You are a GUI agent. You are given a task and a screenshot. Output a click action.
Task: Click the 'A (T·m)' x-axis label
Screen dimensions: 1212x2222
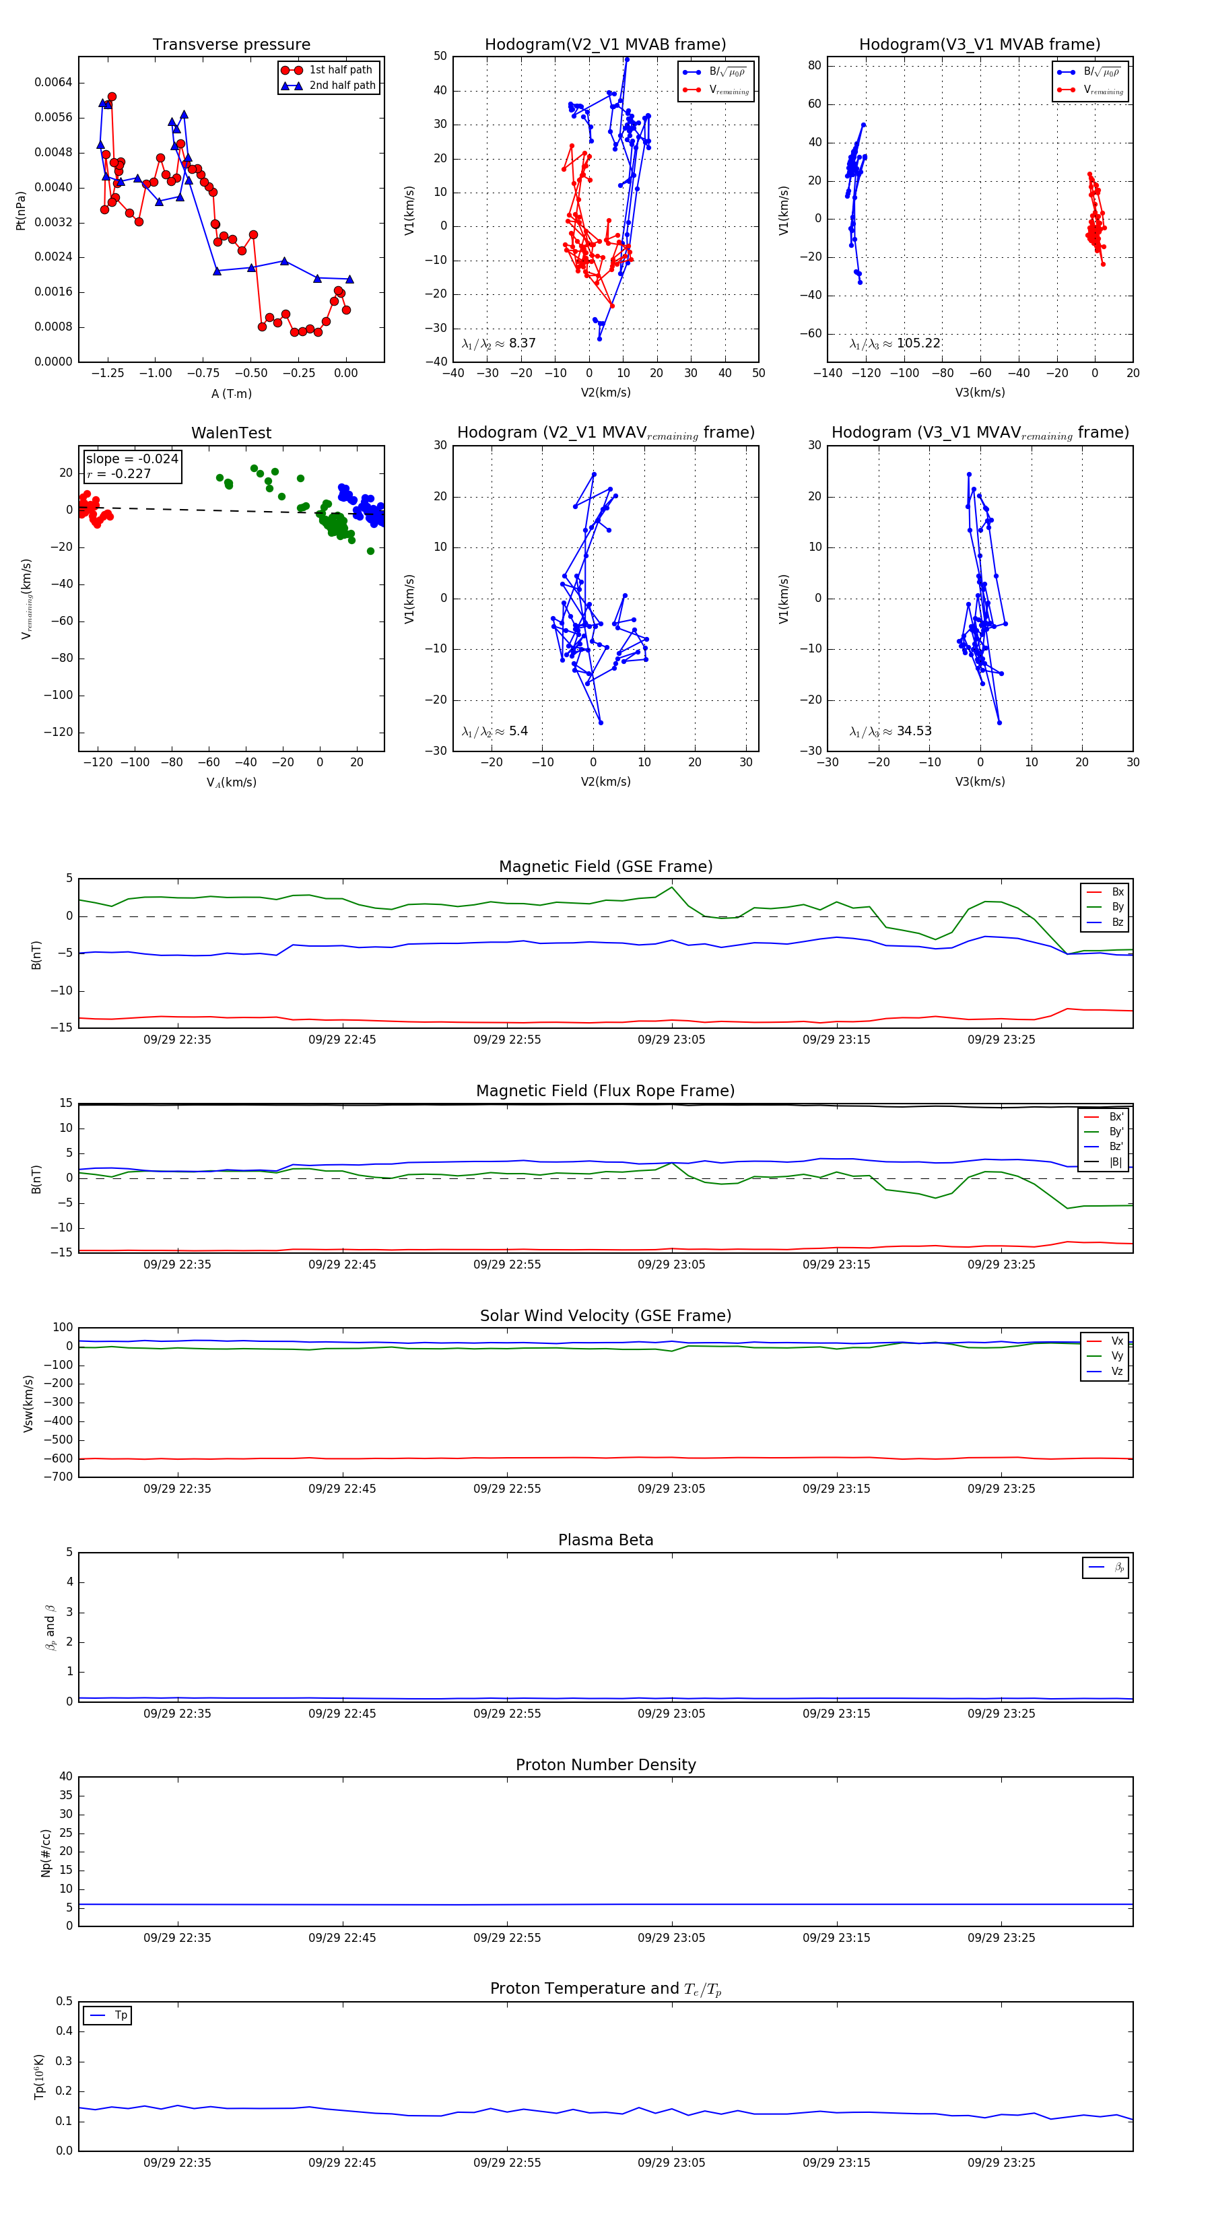click(x=231, y=393)
